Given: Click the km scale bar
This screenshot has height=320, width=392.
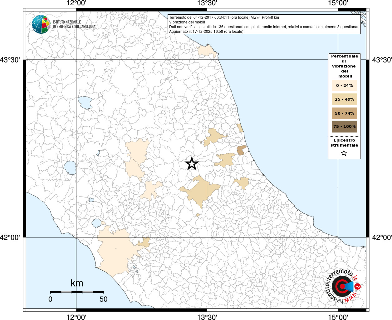Looking at the screenshot, I should (77, 292).
